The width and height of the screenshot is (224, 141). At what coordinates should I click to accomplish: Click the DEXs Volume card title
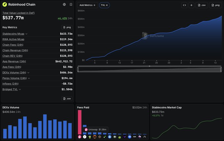point(11,108)
